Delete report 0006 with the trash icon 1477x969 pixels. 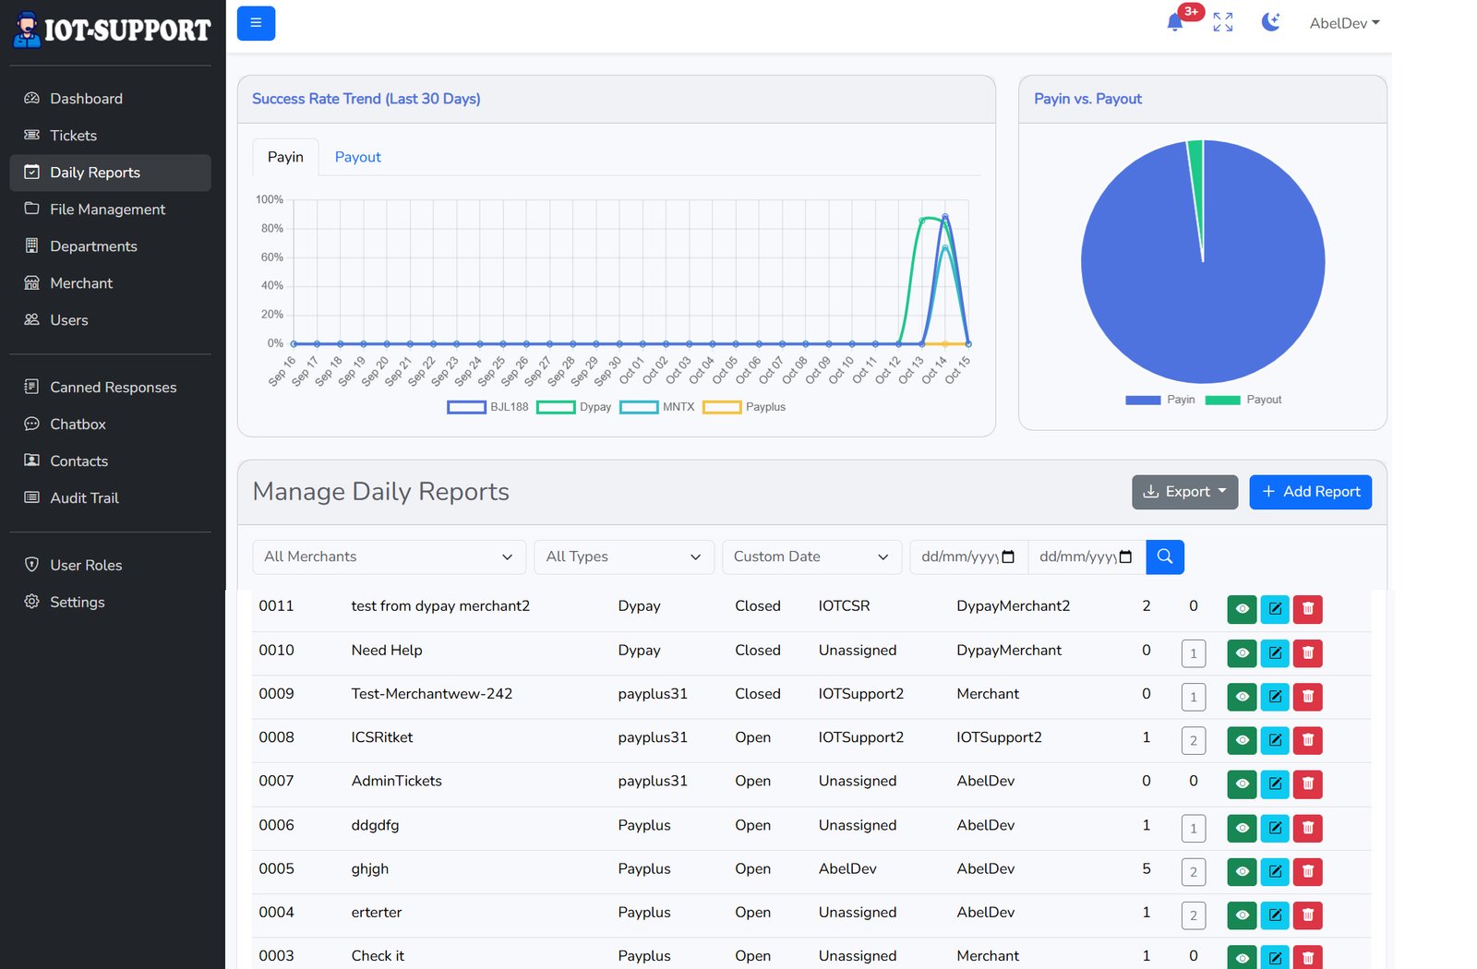pos(1307,828)
